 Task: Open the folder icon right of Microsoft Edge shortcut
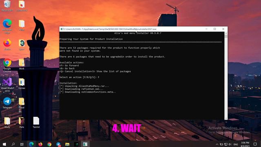[x=22, y=25]
